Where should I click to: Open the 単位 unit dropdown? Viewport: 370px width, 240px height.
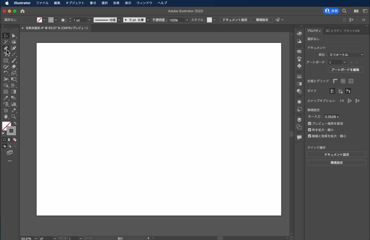point(346,55)
